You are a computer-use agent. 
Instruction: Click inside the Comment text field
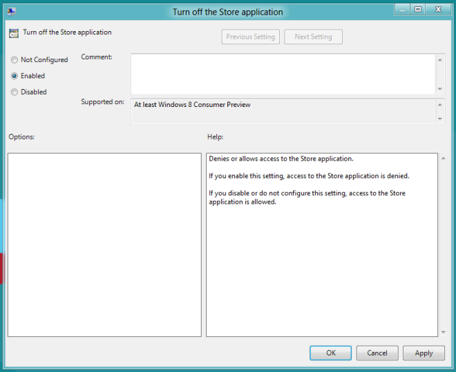[x=283, y=74]
